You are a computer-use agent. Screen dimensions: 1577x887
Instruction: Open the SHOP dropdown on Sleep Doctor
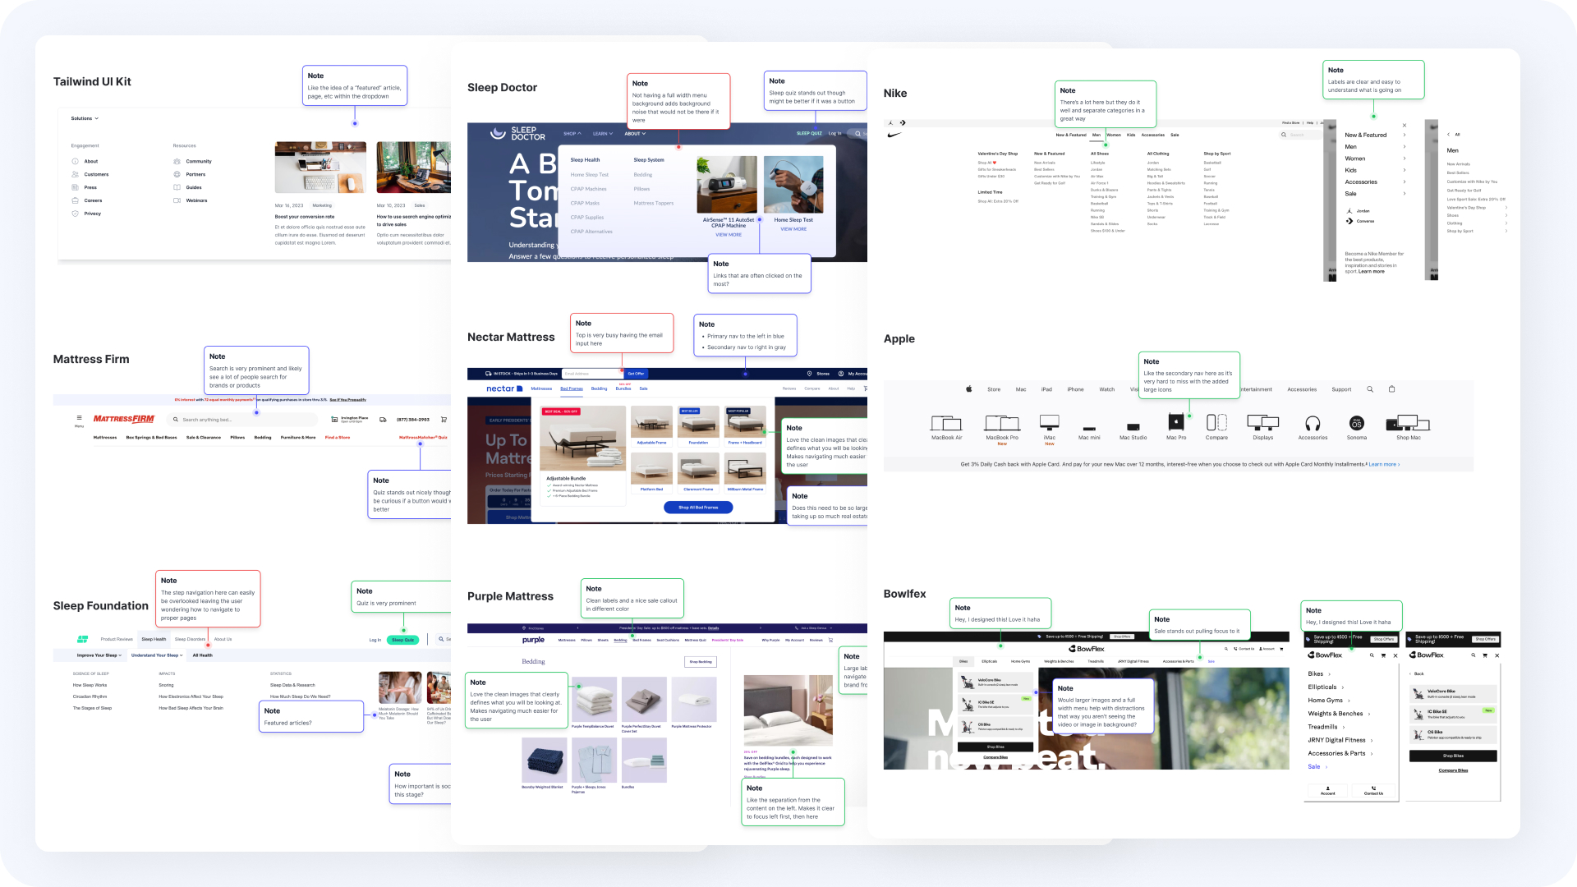pyautogui.click(x=572, y=134)
